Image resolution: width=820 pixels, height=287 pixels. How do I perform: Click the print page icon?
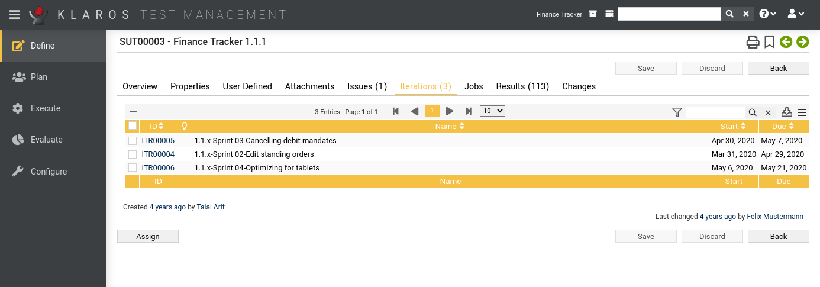tap(753, 42)
